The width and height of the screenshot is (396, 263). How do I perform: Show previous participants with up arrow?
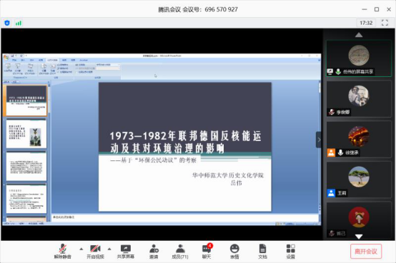[359, 35]
